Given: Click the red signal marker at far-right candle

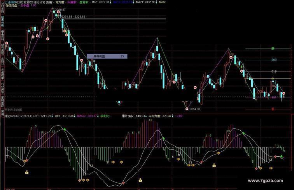Looking at the screenshot, I should click(283, 94).
